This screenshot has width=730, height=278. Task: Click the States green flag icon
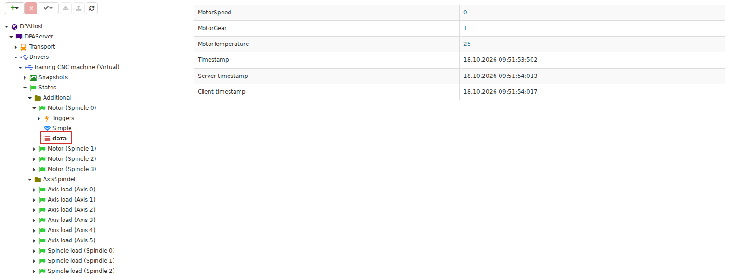coord(33,88)
